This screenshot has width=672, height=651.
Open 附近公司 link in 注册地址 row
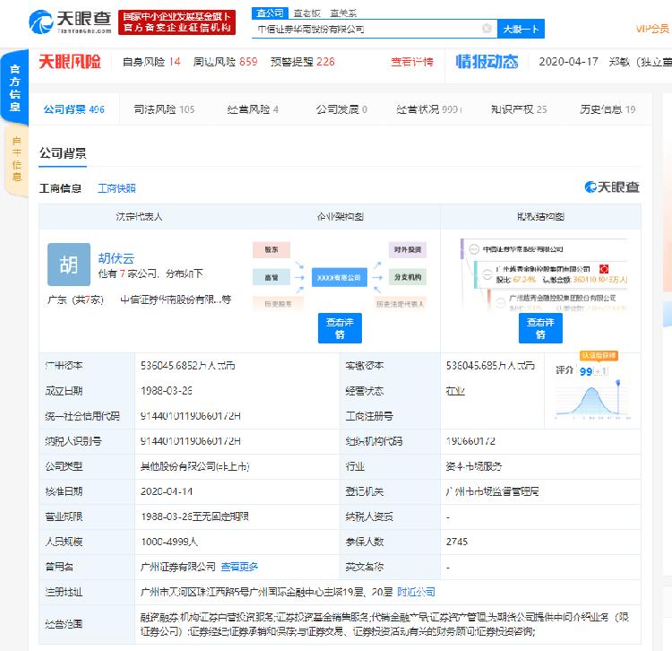(x=416, y=592)
